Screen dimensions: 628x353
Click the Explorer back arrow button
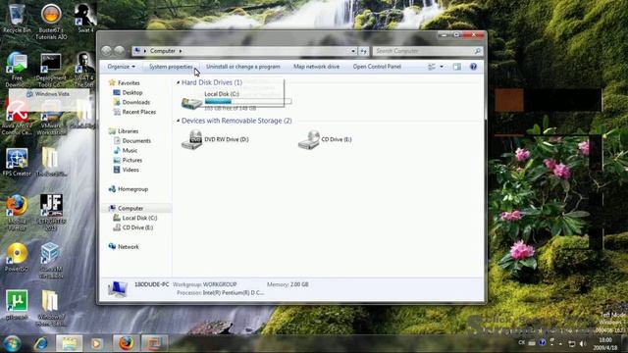[x=106, y=51]
